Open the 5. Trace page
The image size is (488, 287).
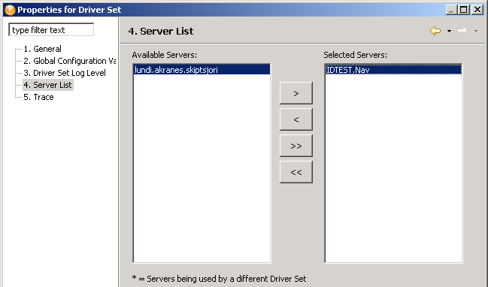pos(38,97)
